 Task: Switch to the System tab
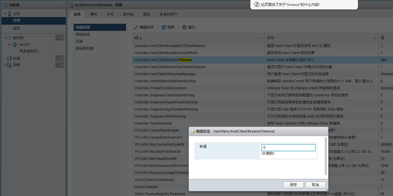pos(77,14)
